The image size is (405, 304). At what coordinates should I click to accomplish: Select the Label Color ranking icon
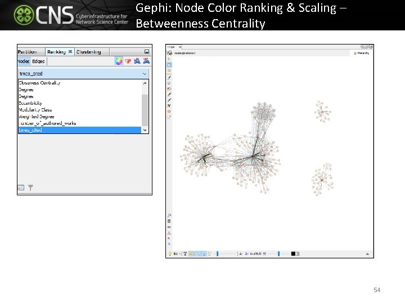tap(137, 61)
